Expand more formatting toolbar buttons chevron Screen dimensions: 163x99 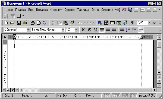(160, 29)
